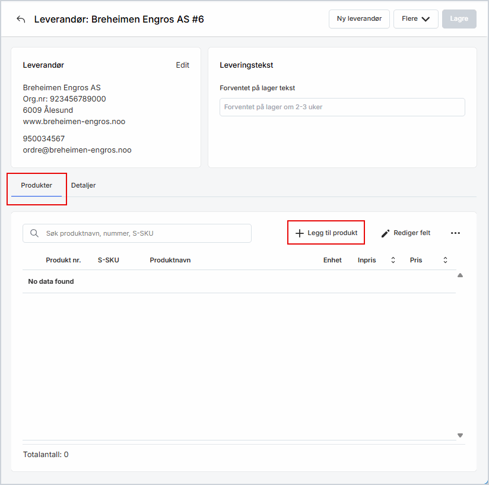Screen dimensions: 489x485
Task: Click the scroll up arrow in table
Action: coord(460,275)
